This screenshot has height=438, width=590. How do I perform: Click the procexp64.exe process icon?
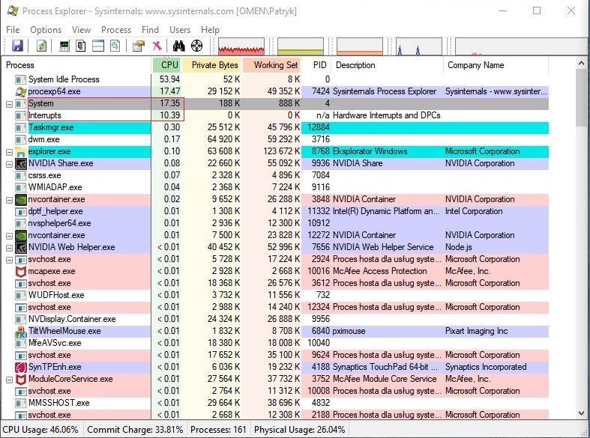pyautogui.click(x=21, y=91)
